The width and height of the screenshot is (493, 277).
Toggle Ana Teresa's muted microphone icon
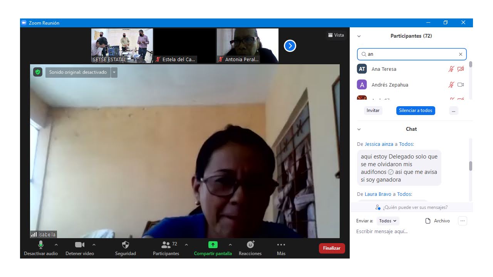pos(451,69)
